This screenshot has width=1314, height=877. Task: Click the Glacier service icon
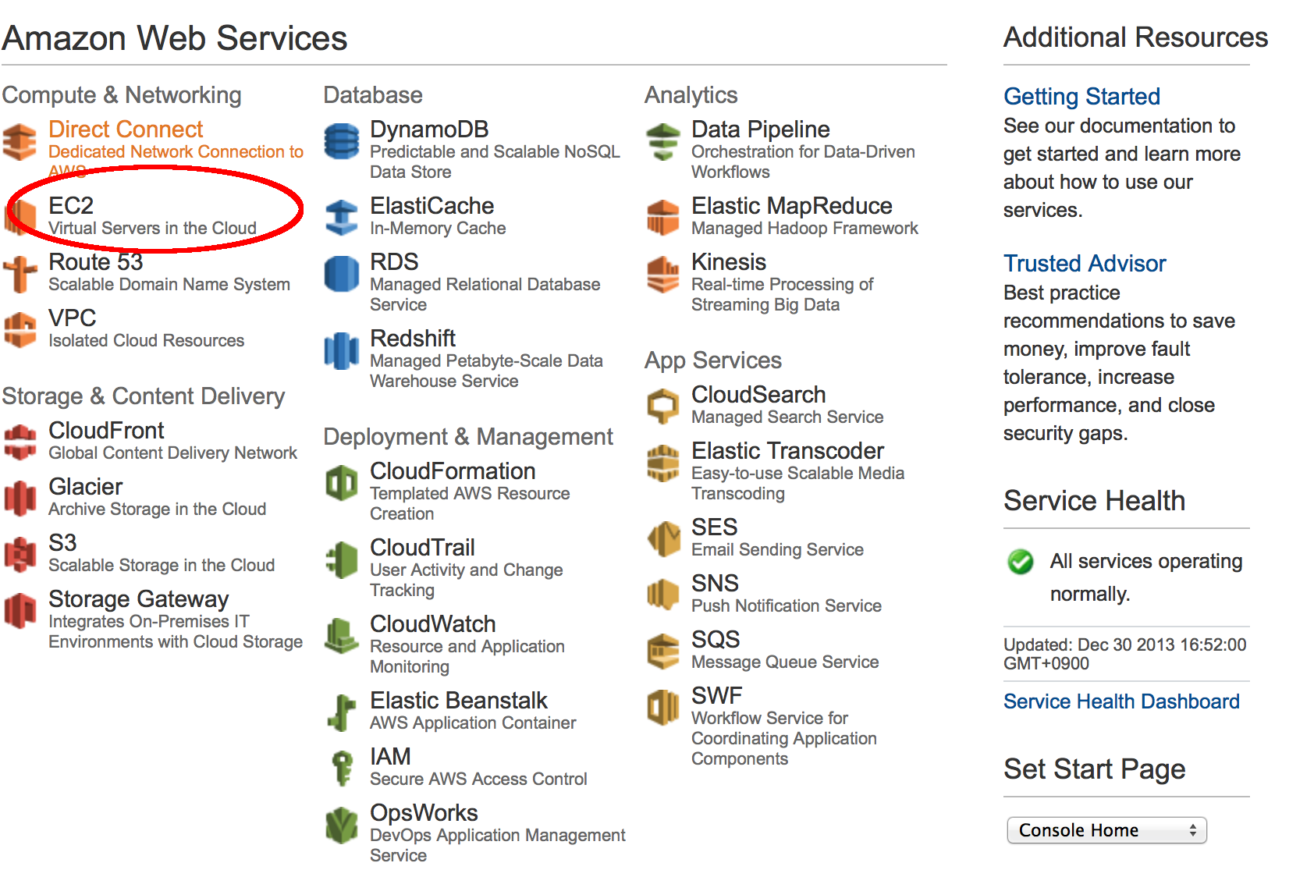[x=20, y=498]
